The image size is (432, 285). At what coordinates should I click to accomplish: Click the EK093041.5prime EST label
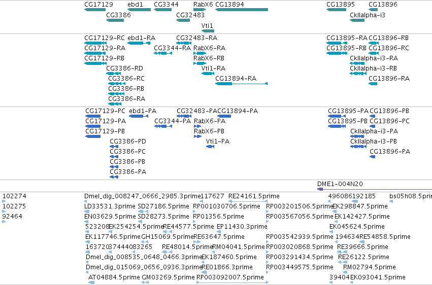(x=378, y=277)
